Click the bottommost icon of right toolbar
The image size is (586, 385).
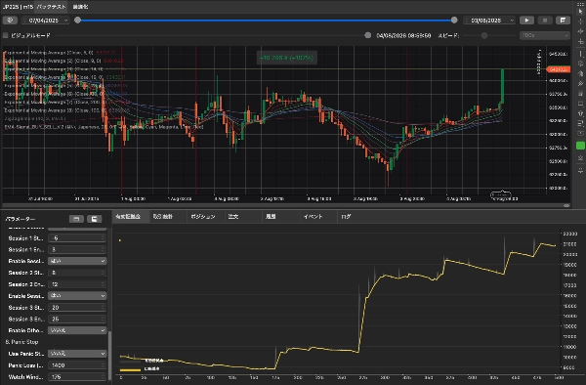click(580, 170)
